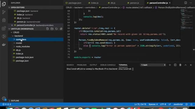Focus the terminal command prompt
Viewport: 195px width, 109px height.
click(133, 69)
